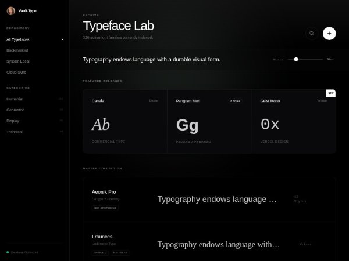
Task: Click the 'Database Optimized' status text
Action: coord(24,252)
